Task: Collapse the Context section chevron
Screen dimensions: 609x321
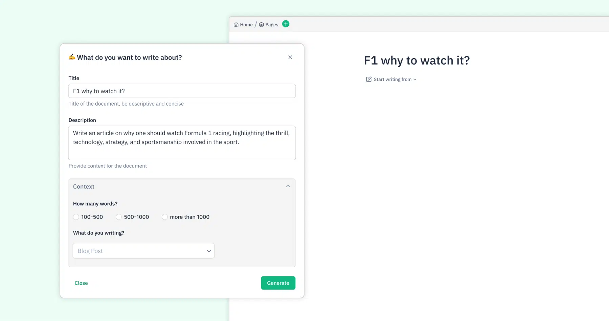Action: coord(288,186)
